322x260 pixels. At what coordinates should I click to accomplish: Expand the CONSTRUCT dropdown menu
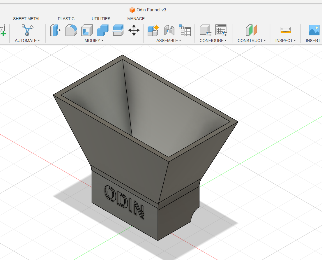pyautogui.click(x=252, y=41)
